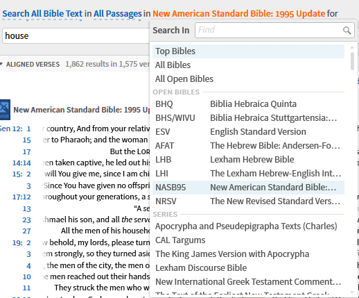
Task: Select NRSV New Revised Standard Version
Action: point(248,201)
